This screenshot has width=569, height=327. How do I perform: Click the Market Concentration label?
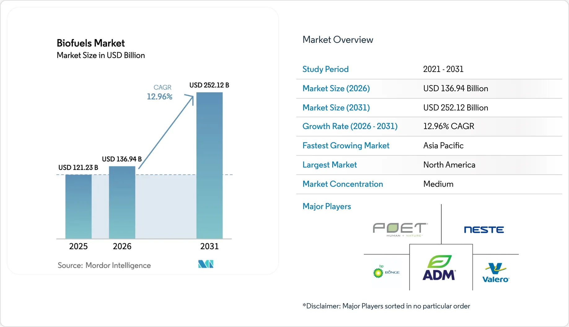342,184
